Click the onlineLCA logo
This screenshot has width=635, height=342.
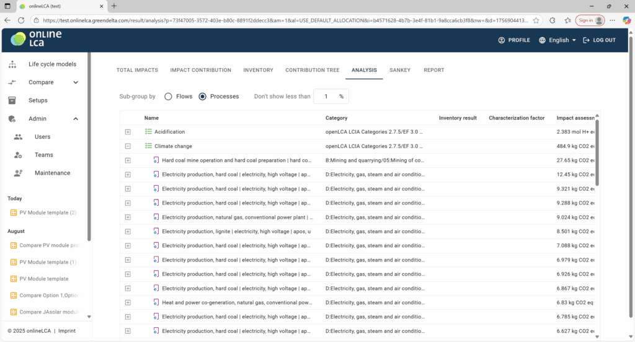tap(37, 39)
